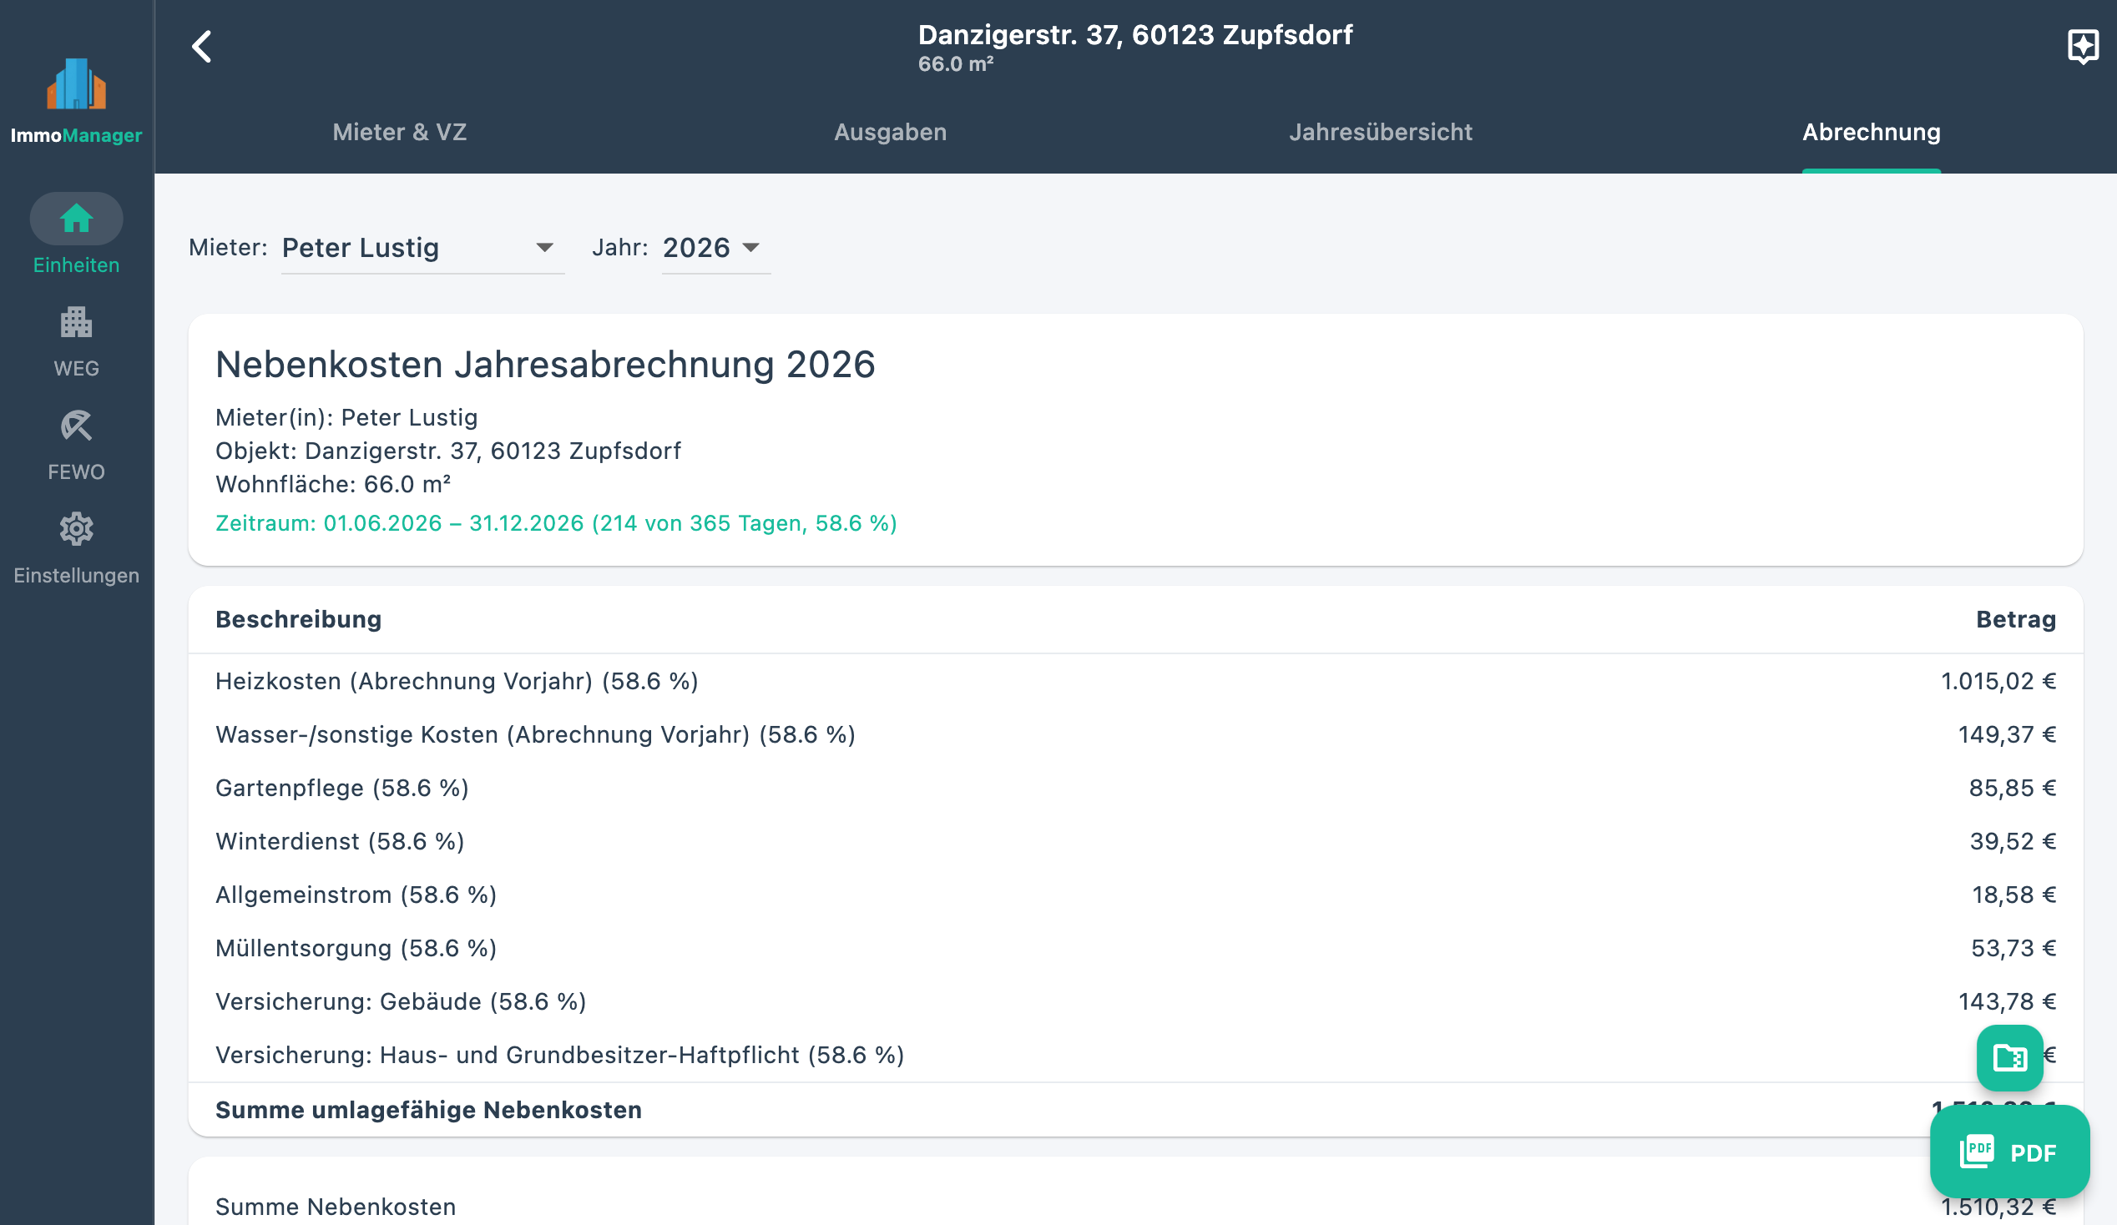Click the Wasser-/sonstige Kosten row
Screen dimensions: 2117x1225
tap(1136, 734)
